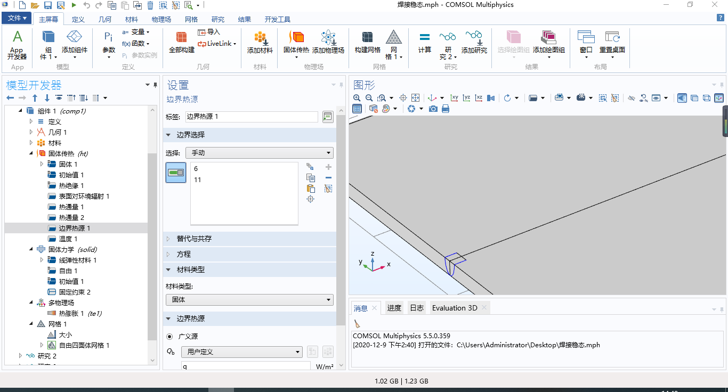The height and width of the screenshot is (392, 728).
Task: Click the 添加材料 (Add Material) icon
Action: 260,43
